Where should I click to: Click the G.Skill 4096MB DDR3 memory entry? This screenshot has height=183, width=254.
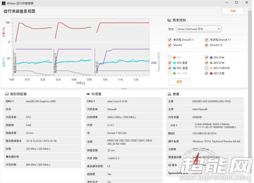tap(215, 126)
